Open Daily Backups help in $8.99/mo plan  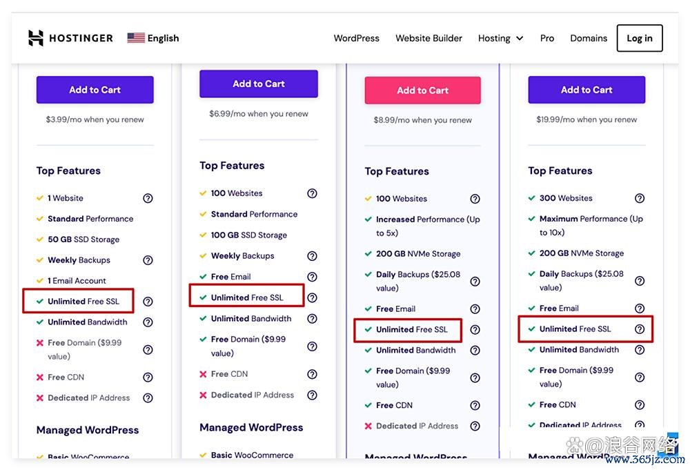click(475, 282)
